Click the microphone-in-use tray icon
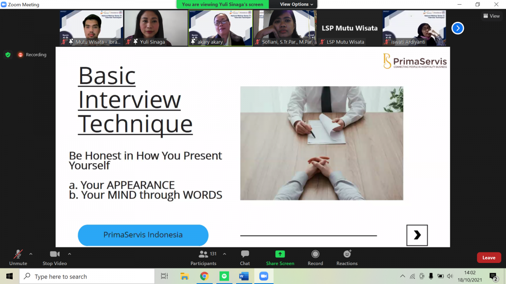This screenshot has width=506, height=284. coord(431,276)
